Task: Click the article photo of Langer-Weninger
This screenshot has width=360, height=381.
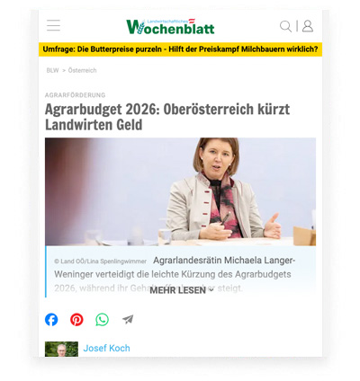Action: [x=180, y=191]
